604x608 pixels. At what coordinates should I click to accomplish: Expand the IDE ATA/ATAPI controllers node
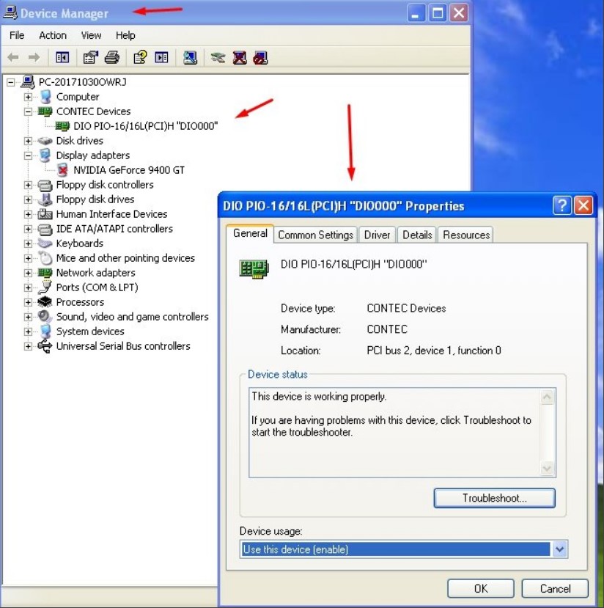pyautogui.click(x=28, y=229)
